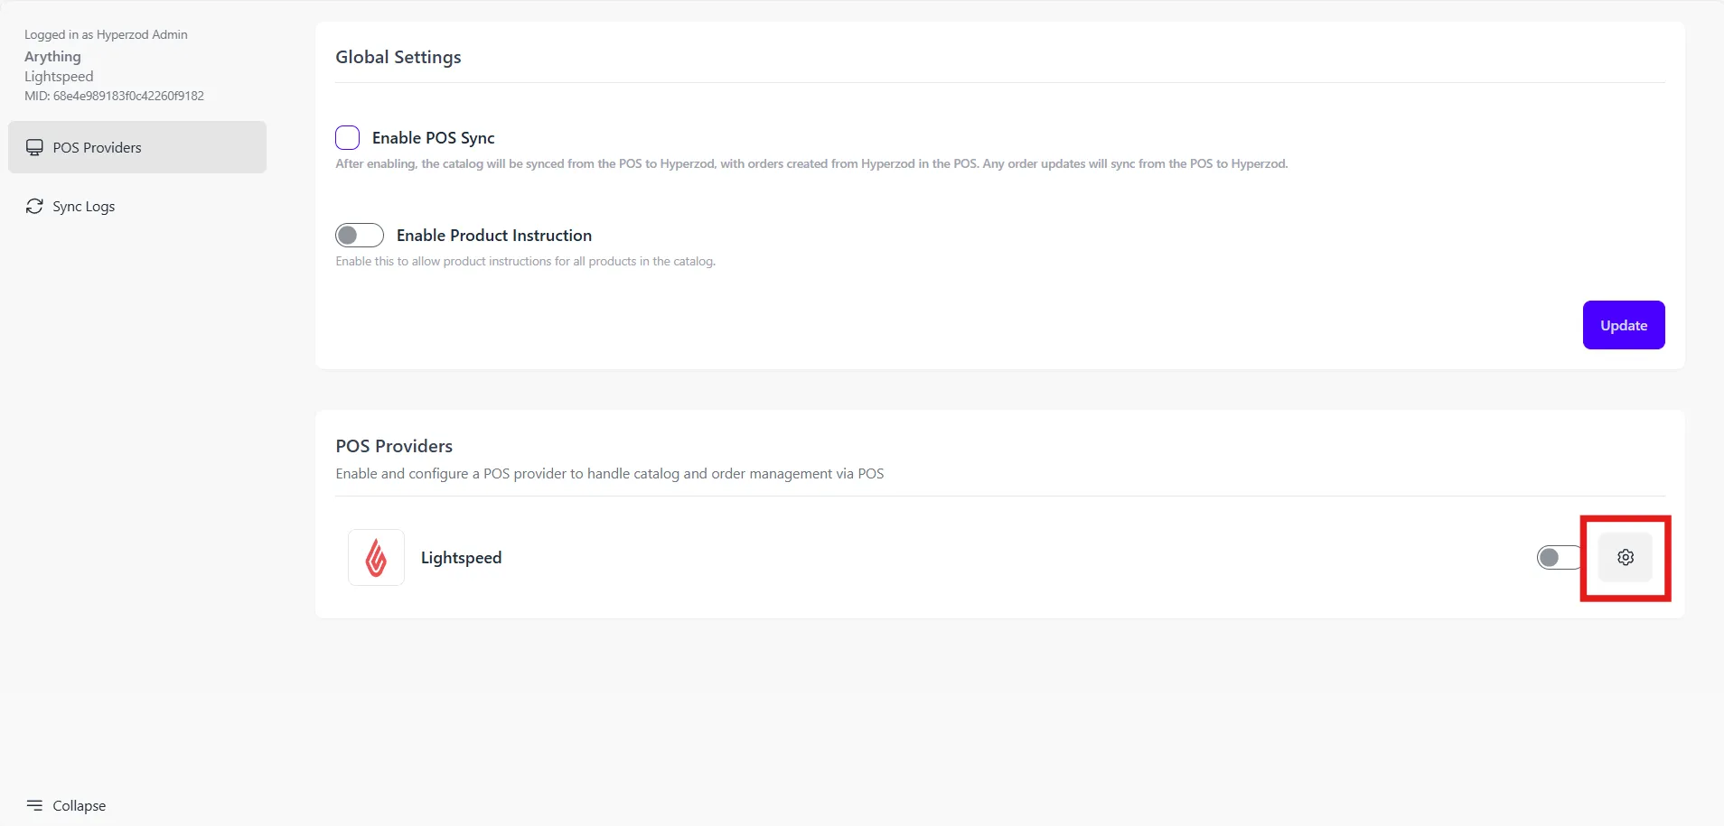The height and width of the screenshot is (826, 1724).
Task: Click the Lightspeed provider name
Action: tap(461, 558)
